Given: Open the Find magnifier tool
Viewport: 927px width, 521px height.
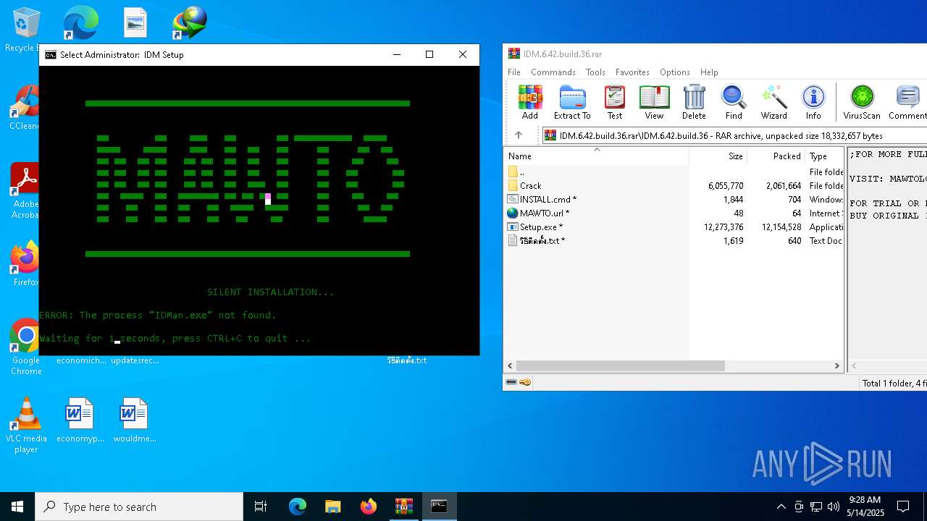Looking at the screenshot, I should point(734,102).
